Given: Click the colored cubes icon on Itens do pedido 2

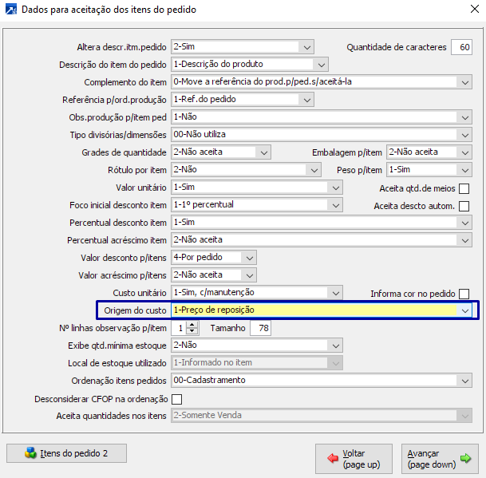Looking at the screenshot, I should [30, 453].
